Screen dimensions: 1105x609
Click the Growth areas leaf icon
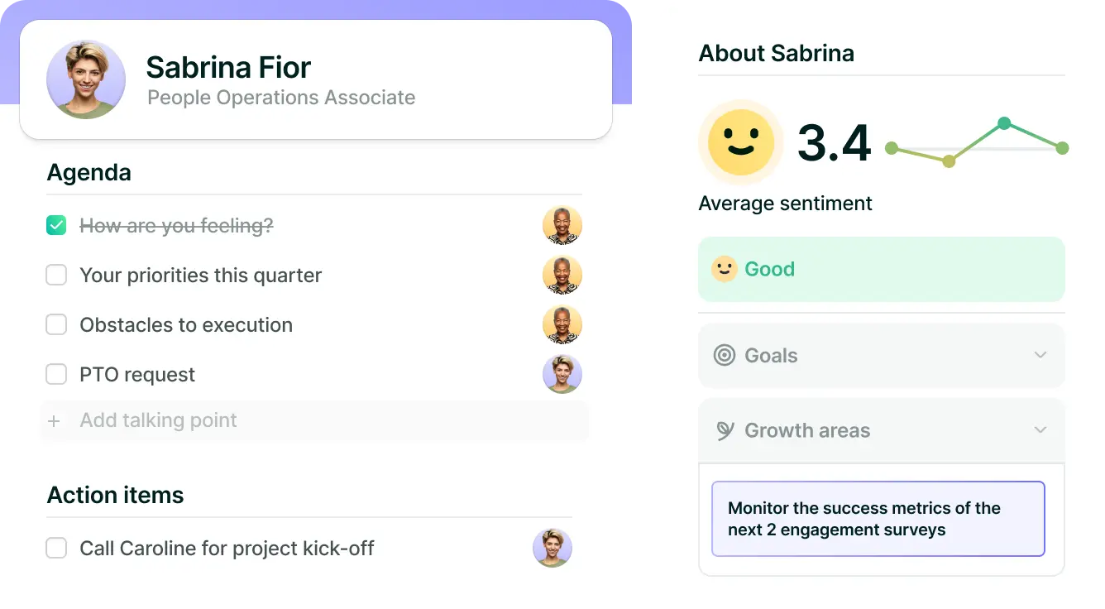tap(725, 430)
